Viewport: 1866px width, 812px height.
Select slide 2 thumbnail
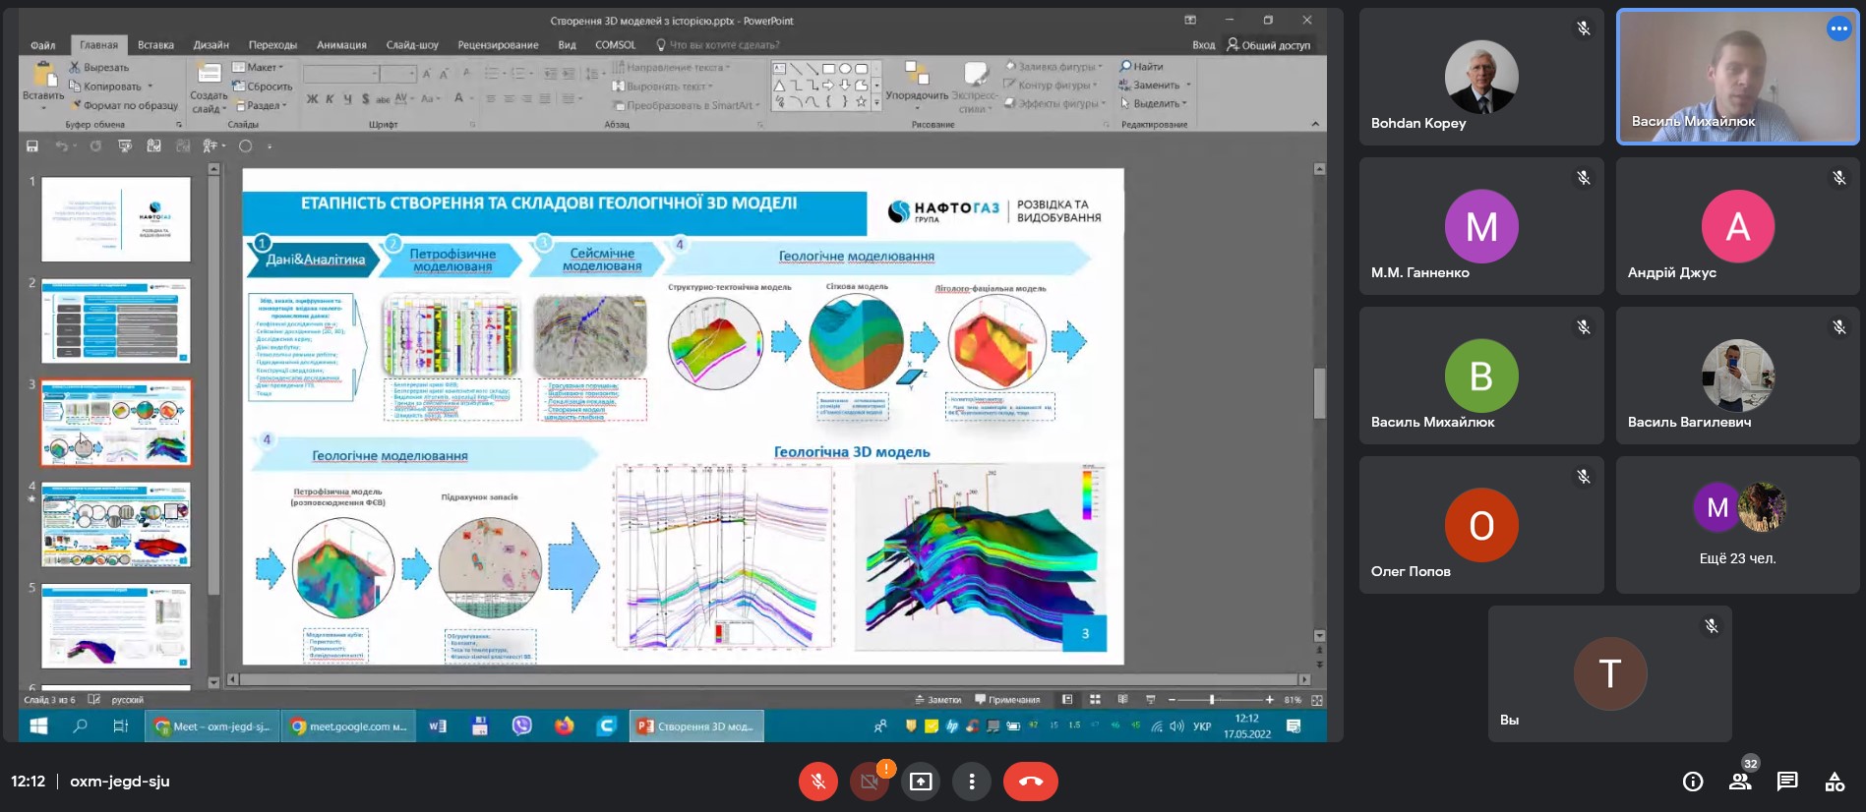coord(116,321)
